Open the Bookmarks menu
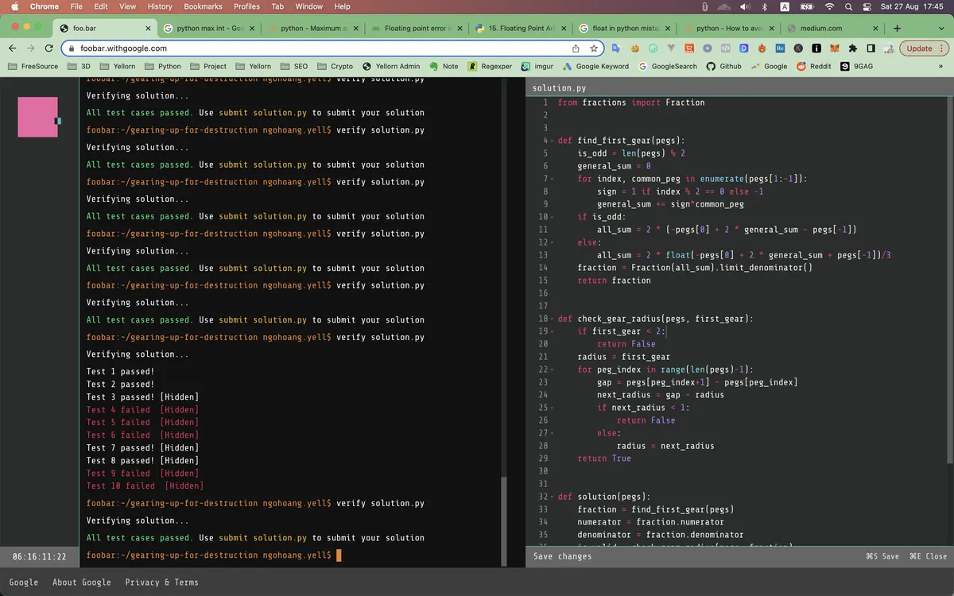 click(203, 6)
